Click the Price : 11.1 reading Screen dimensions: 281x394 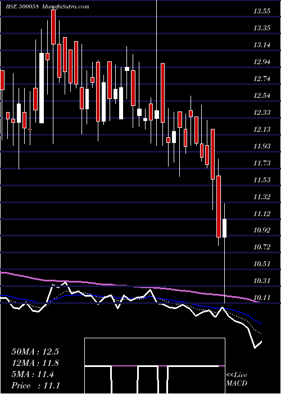(x=35, y=386)
